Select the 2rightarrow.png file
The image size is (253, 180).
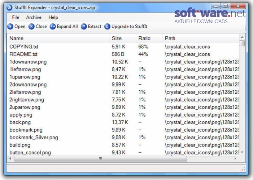tap(27, 100)
